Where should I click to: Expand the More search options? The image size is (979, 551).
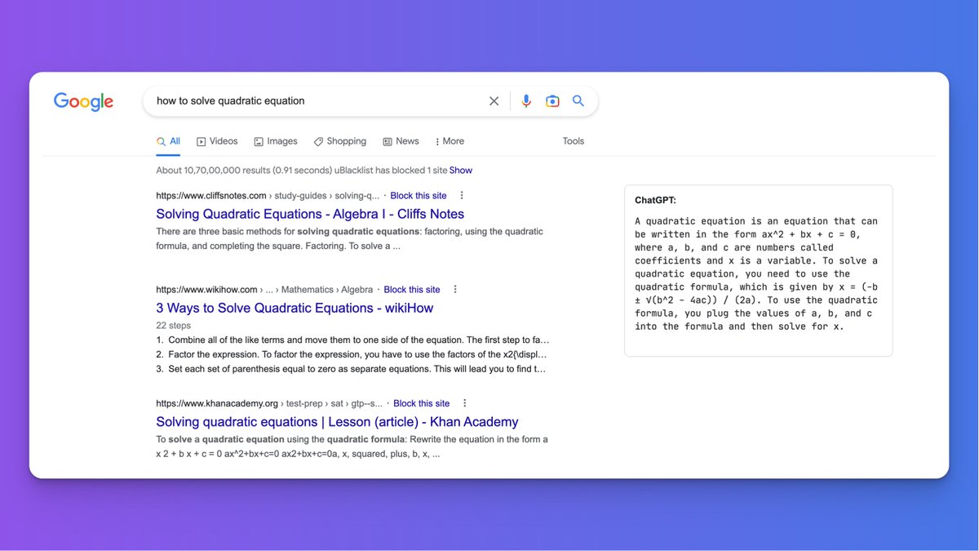[x=450, y=141]
